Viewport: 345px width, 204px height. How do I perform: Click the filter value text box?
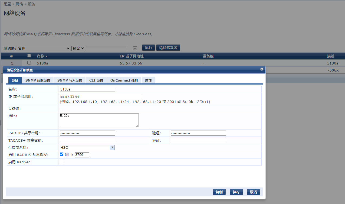[107, 48]
